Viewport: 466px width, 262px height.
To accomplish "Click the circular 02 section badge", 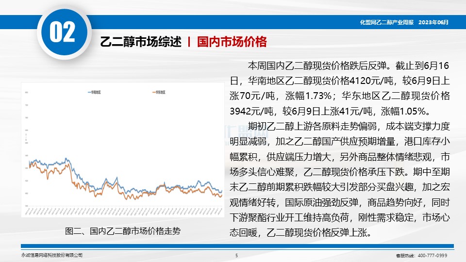I will point(63,32).
